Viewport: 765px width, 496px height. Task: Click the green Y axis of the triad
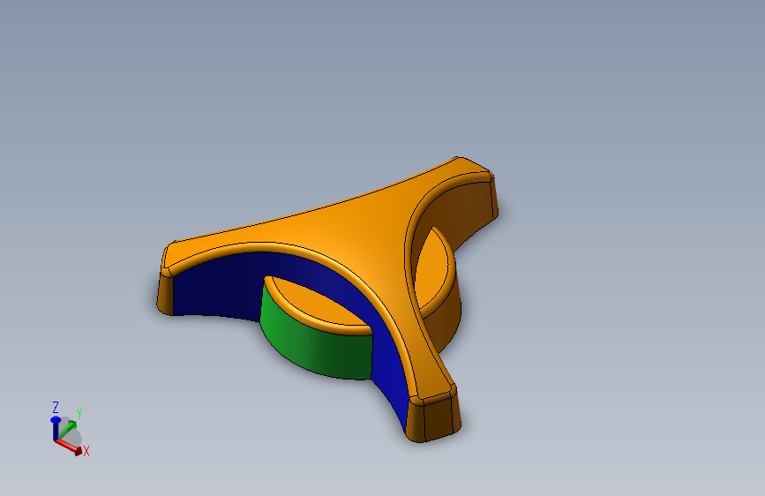(x=67, y=431)
